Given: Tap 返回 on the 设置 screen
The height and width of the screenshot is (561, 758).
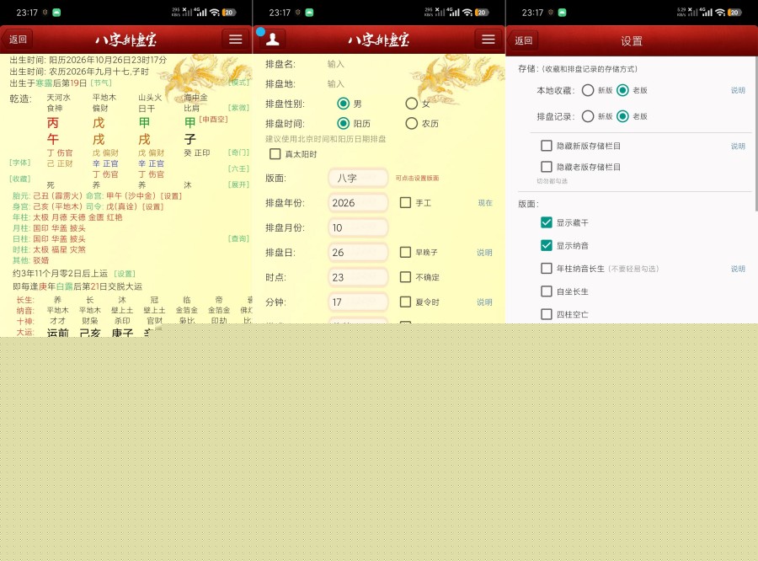Looking at the screenshot, I should click(524, 40).
